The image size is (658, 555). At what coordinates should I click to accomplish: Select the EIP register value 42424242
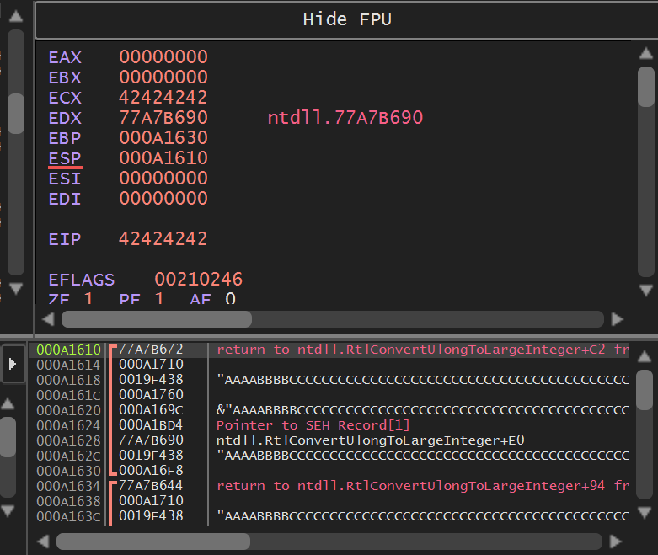point(163,239)
